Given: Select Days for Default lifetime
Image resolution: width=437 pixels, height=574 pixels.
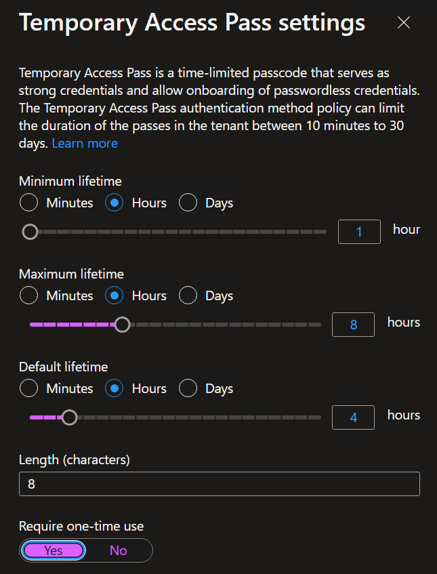Looking at the screenshot, I should [x=188, y=388].
